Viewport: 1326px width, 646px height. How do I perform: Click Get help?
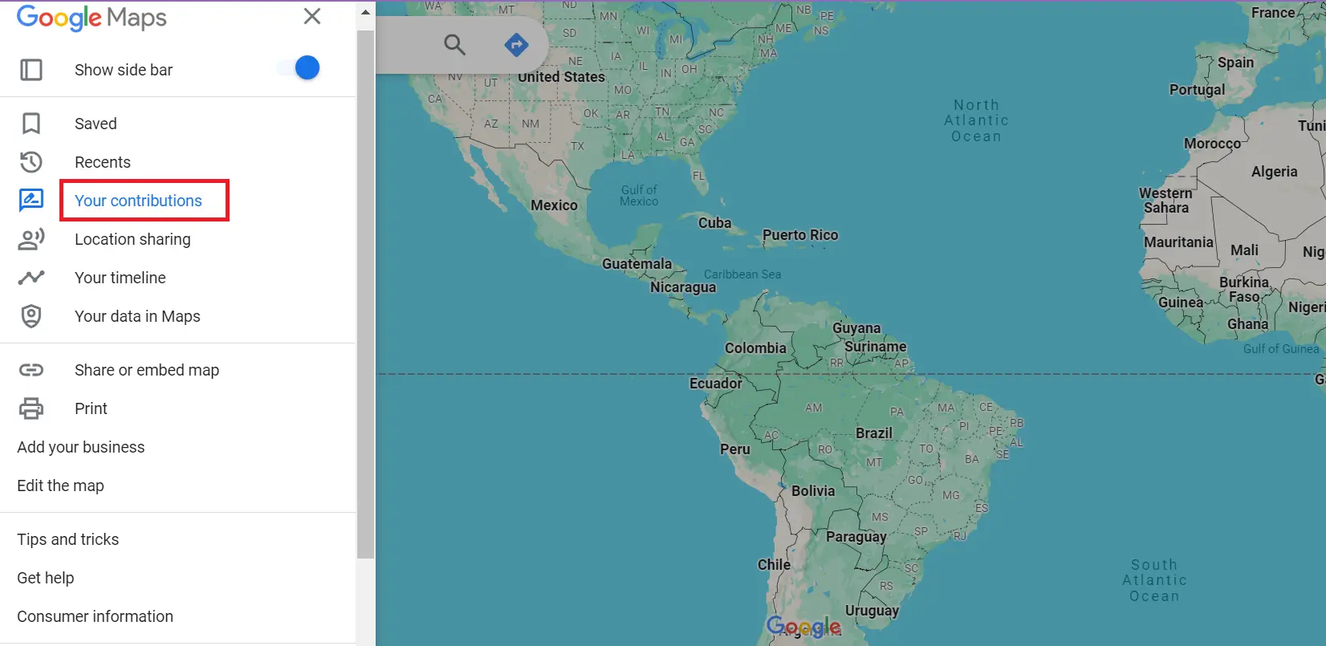click(x=46, y=578)
